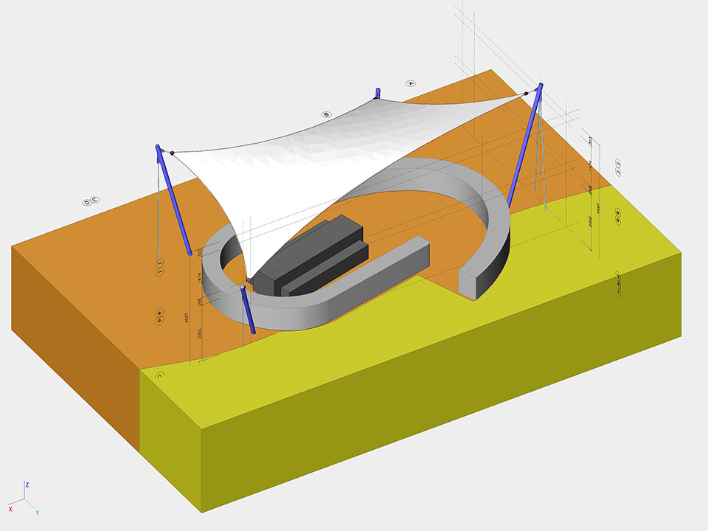Click the black connector node at the right membrane corner

click(527, 94)
